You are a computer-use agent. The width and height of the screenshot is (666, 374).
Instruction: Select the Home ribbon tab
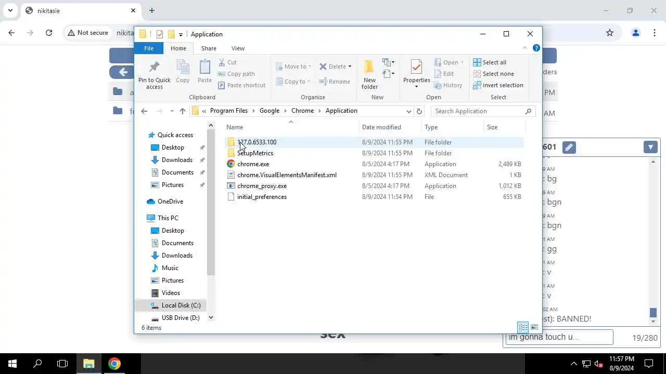click(178, 48)
